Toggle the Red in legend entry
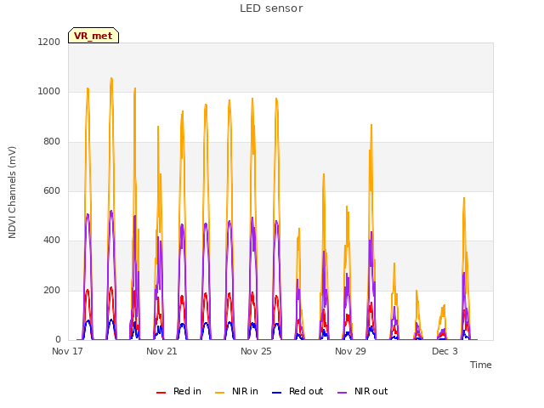Viewport: 544px width, 408px height. tap(178, 391)
